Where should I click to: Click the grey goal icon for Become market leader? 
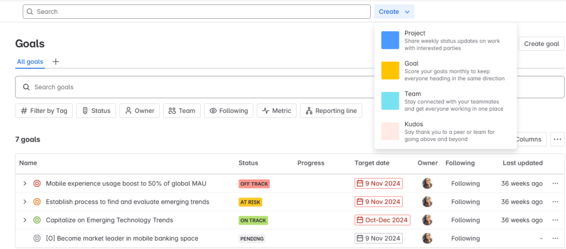pos(37,238)
